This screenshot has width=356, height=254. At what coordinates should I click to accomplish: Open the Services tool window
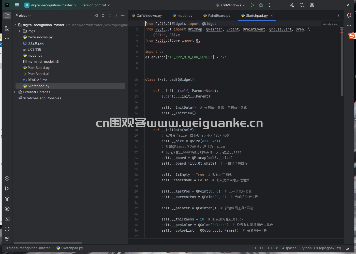[x=7, y=209]
